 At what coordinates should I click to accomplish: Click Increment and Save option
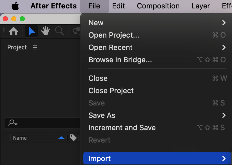tap(122, 128)
